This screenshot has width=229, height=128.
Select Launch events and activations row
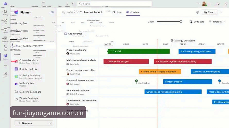click(81, 100)
